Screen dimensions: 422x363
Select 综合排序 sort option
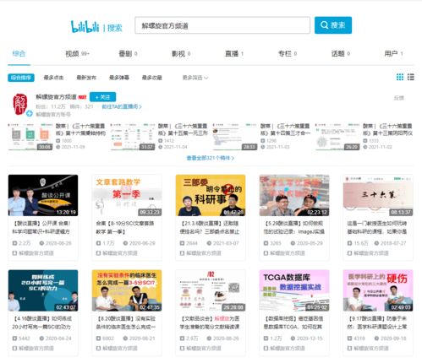[x=21, y=78]
